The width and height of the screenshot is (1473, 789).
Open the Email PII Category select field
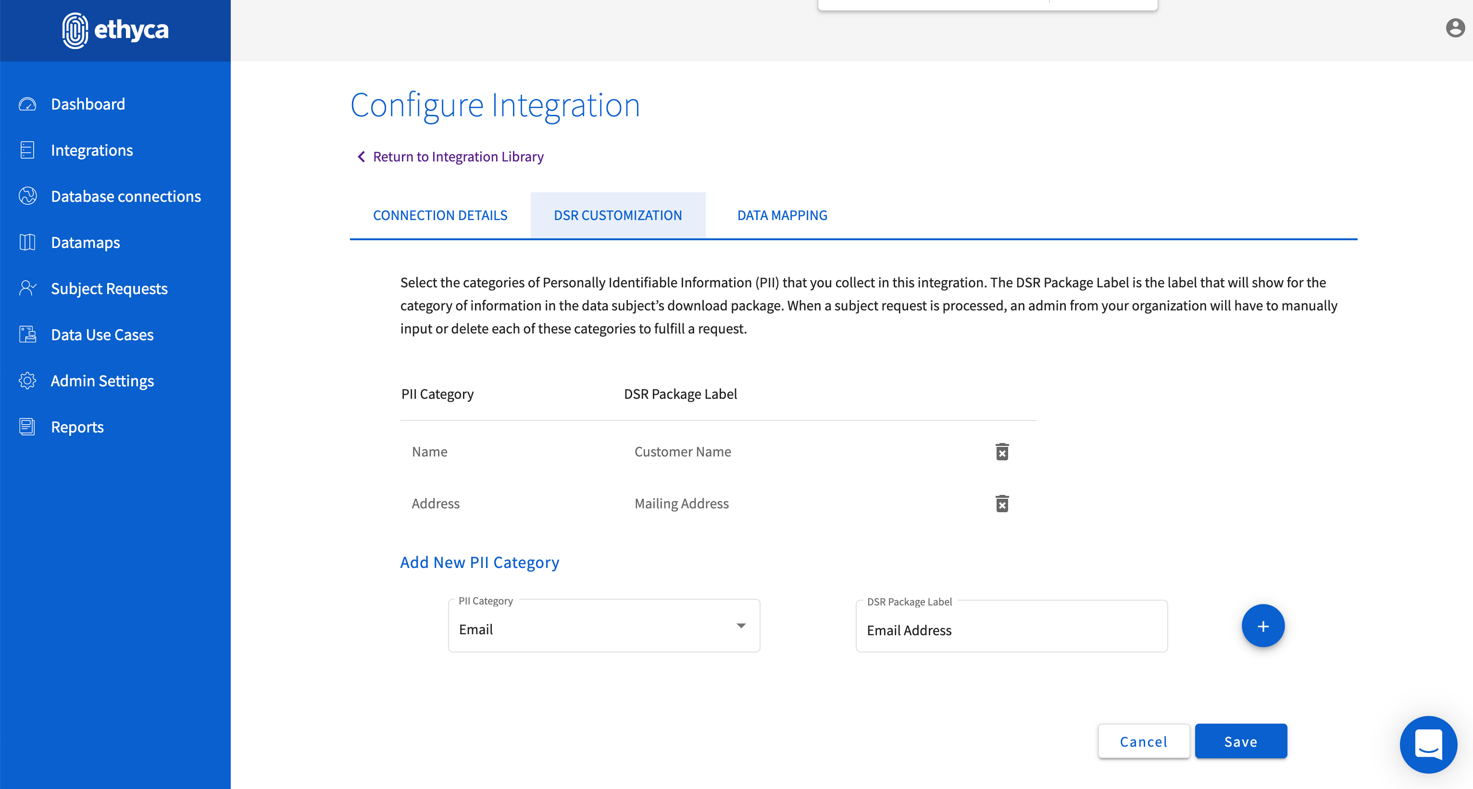595,629
